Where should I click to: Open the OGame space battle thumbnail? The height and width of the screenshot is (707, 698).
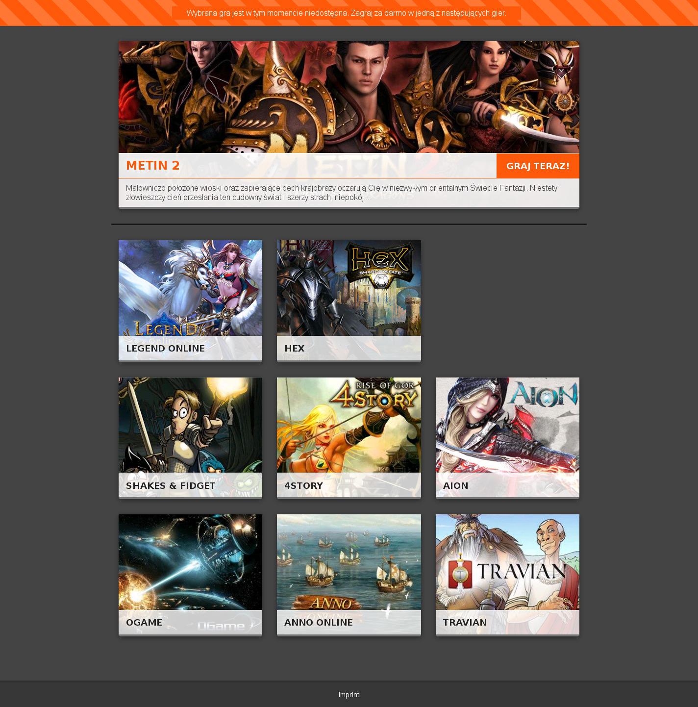tap(190, 562)
